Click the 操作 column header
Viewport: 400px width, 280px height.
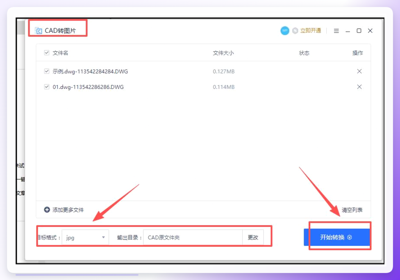pyautogui.click(x=357, y=53)
